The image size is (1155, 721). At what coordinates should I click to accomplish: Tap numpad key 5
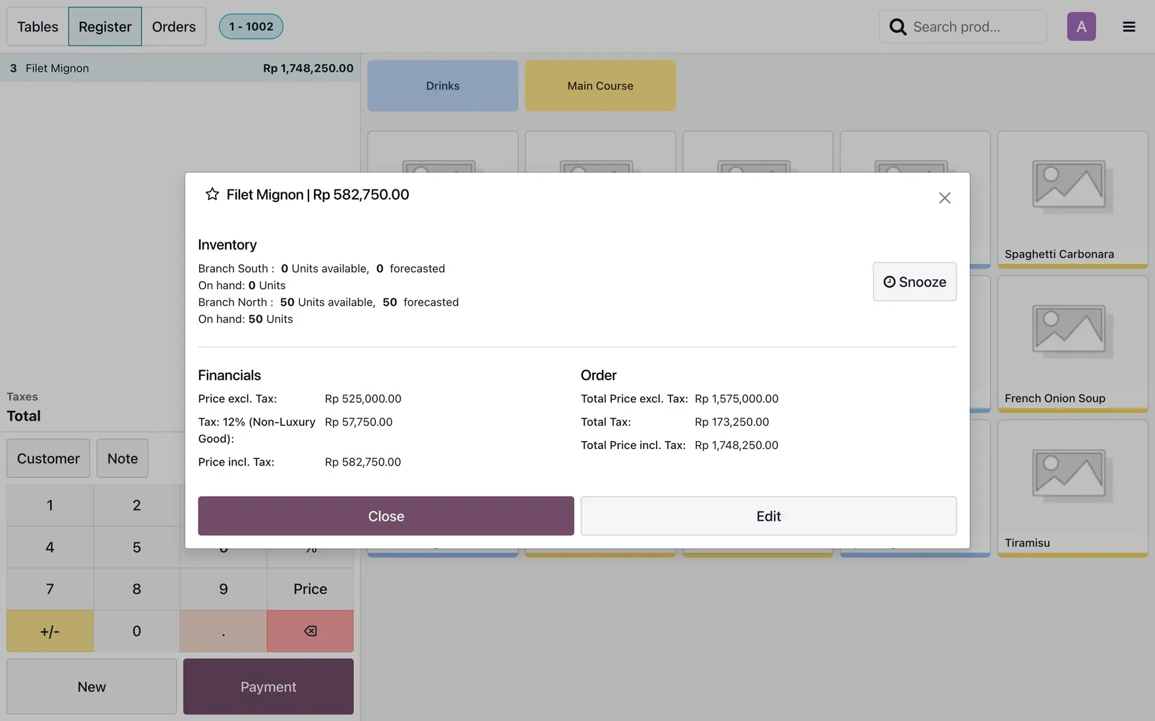coord(136,547)
